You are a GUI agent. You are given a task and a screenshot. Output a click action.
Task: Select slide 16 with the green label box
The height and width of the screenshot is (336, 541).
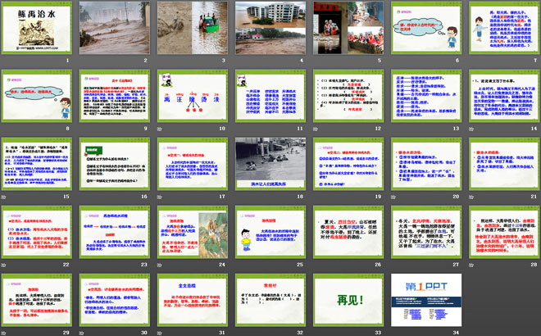[x=115, y=164]
